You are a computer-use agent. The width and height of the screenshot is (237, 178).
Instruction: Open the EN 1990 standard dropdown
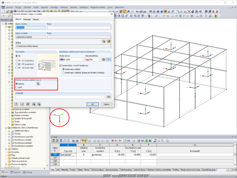click(83, 60)
